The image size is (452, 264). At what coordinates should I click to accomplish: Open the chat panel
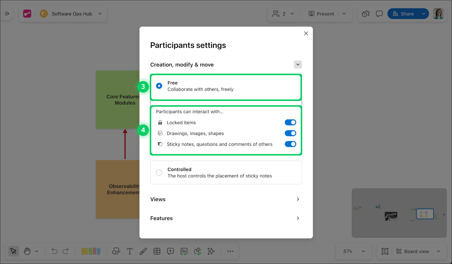coord(379,14)
